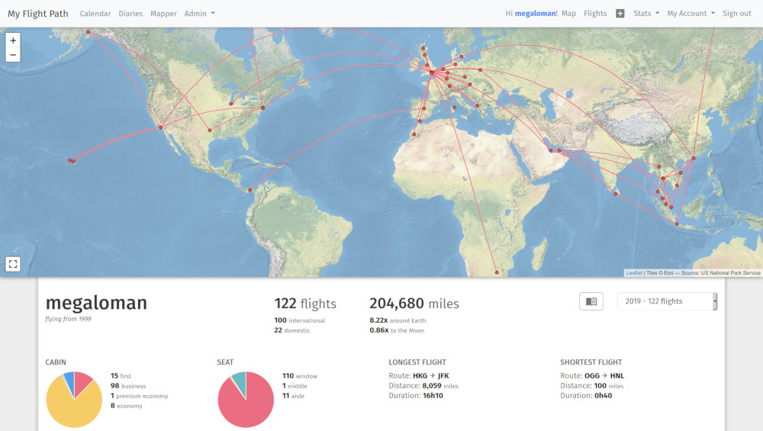Toggle fullscreen map view

[x=13, y=264]
